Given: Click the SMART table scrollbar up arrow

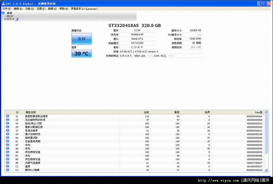Looking at the screenshot, I should 266,112.
